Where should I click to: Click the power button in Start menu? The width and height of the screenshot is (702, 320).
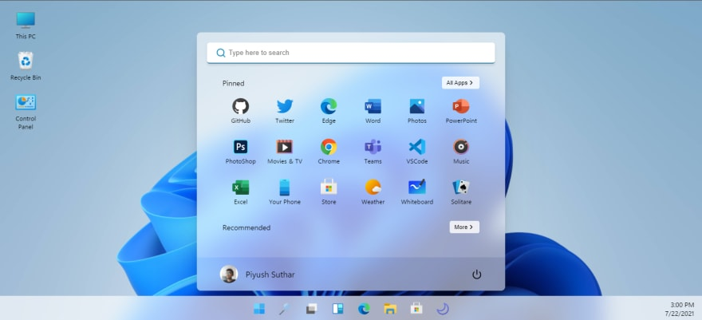477,275
